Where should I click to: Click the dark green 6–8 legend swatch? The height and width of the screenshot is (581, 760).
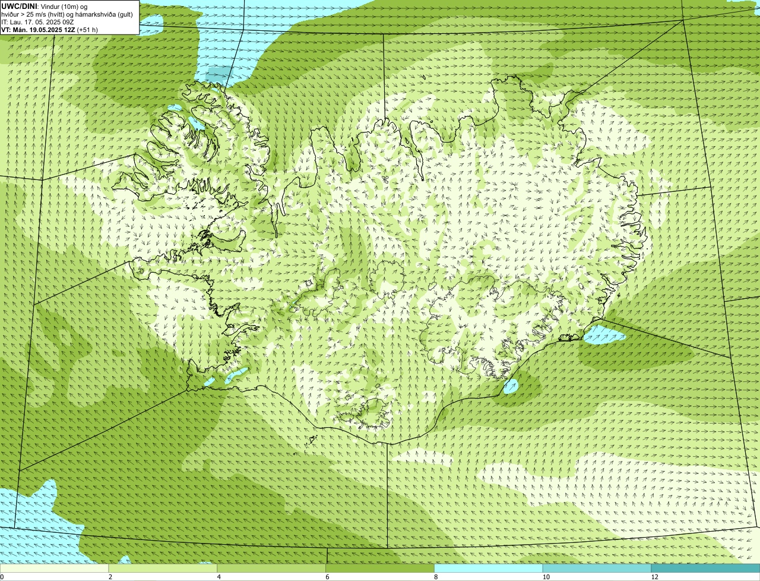(381, 569)
